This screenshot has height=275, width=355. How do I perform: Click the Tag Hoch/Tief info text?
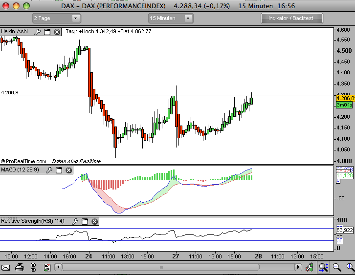point(109,31)
